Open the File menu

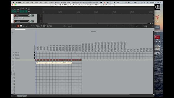coord(24,2)
